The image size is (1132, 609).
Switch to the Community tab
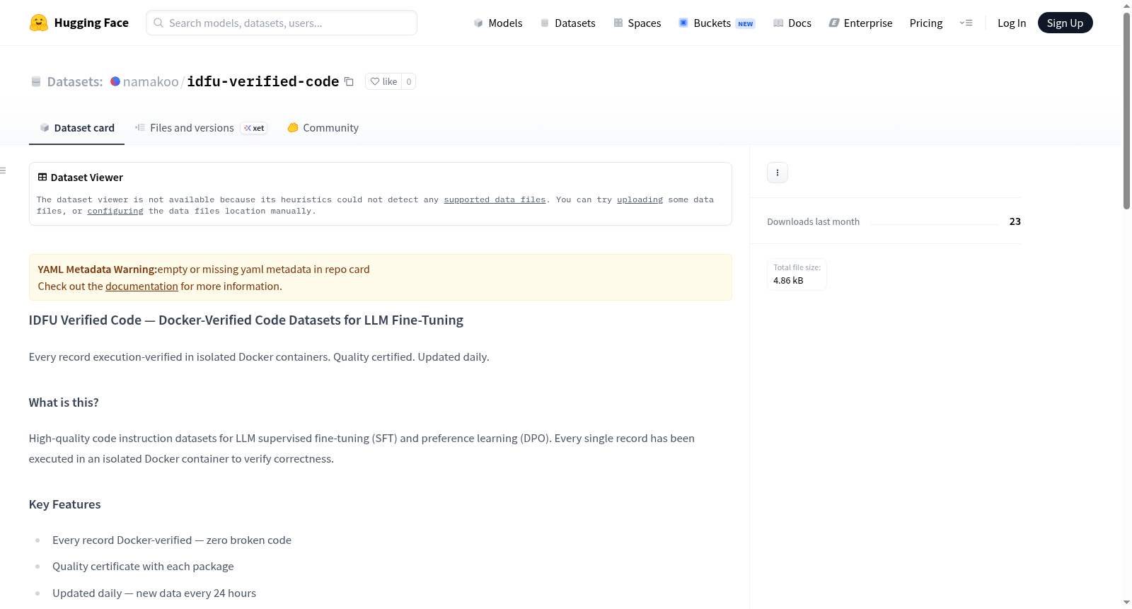pos(323,128)
